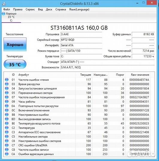
Task: Click the big Хорошо health status button
Action: click(x=15, y=44)
